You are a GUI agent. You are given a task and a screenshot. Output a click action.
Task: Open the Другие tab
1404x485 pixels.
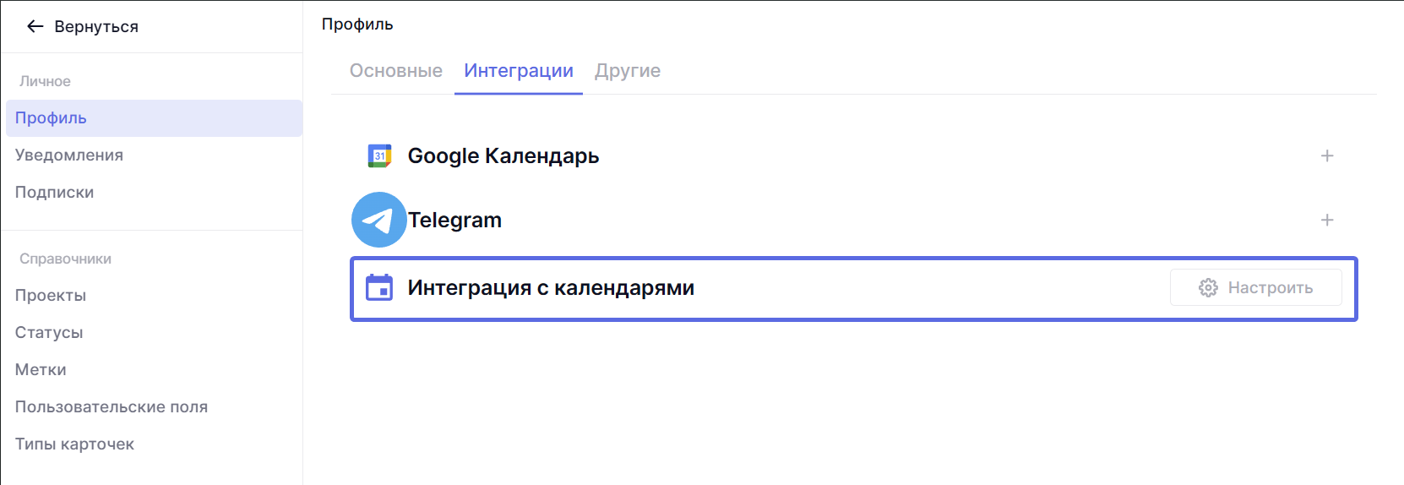point(627,71)
